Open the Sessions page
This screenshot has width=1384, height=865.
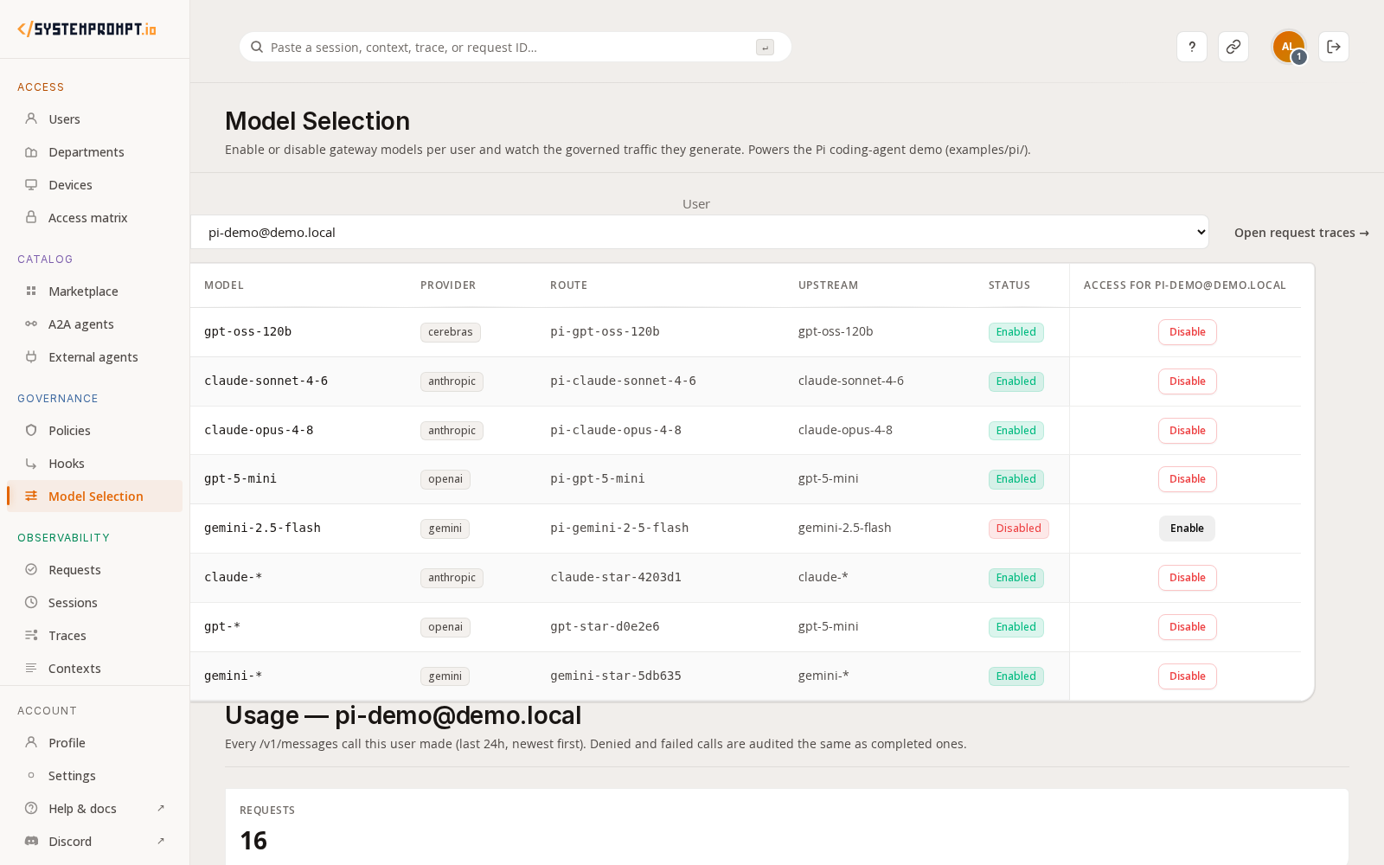94,602
